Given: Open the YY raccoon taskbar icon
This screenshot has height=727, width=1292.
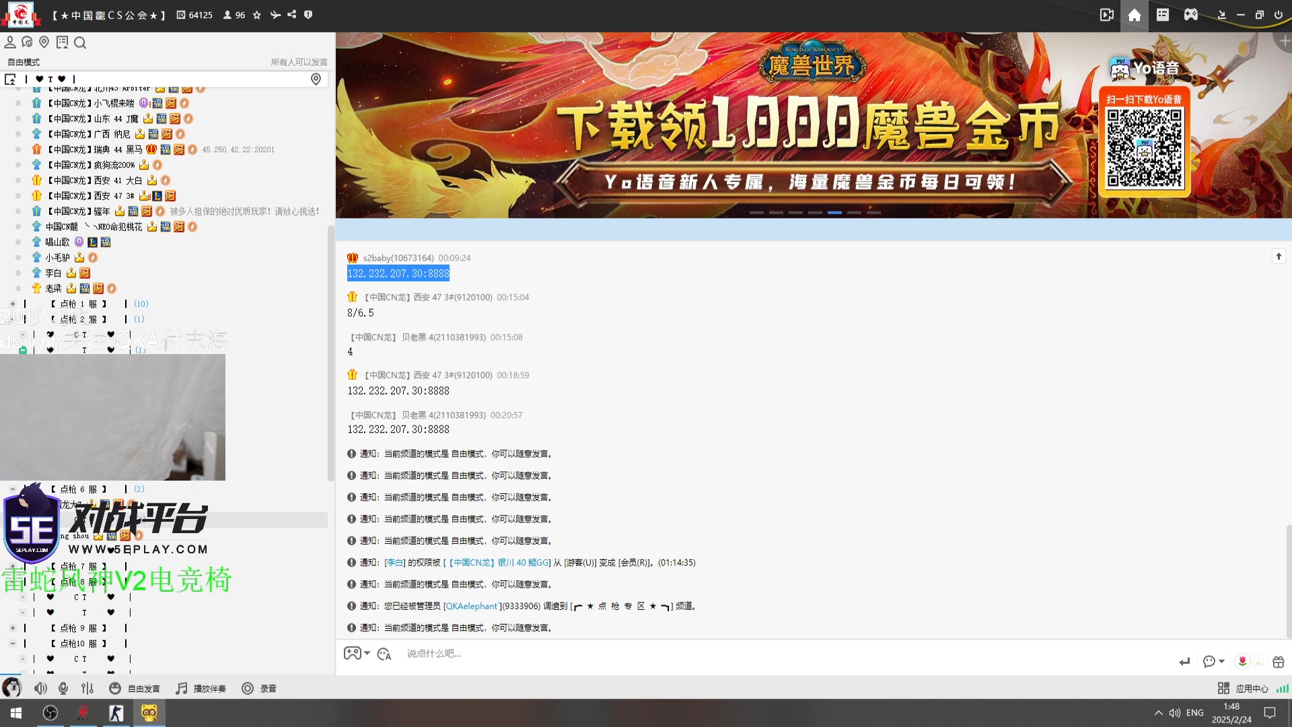Looking at the screenshot, I should [x=149, y=713].
